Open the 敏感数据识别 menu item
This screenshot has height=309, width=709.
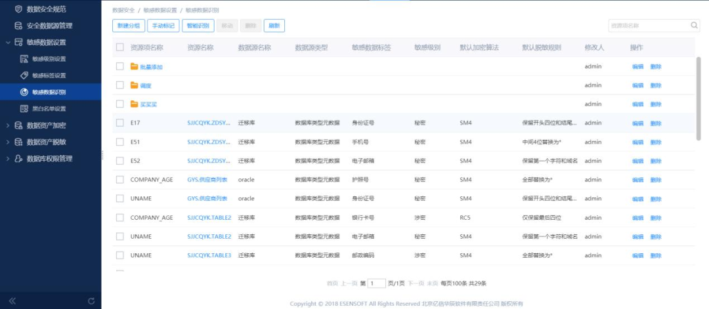49,92
